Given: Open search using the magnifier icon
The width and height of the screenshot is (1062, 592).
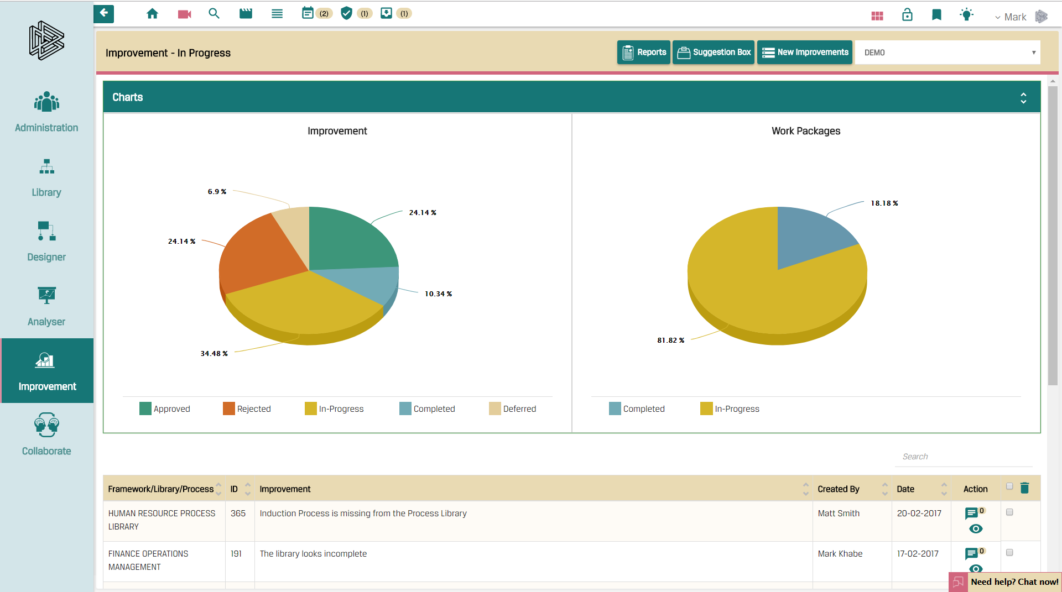Looking at the screenshot, I should 214,13.
